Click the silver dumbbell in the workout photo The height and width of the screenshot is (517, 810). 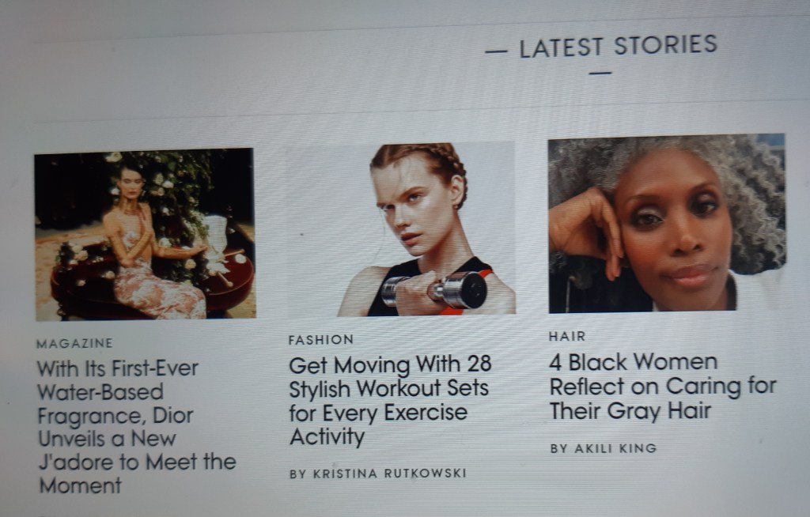coord(436,291)
